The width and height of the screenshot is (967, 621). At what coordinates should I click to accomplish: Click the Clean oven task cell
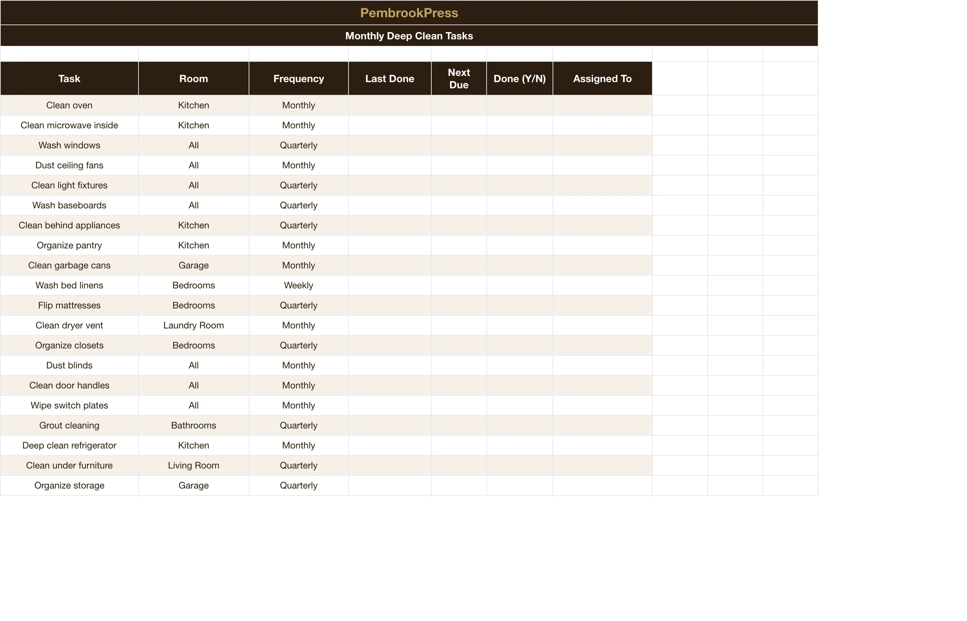point(69,105)
